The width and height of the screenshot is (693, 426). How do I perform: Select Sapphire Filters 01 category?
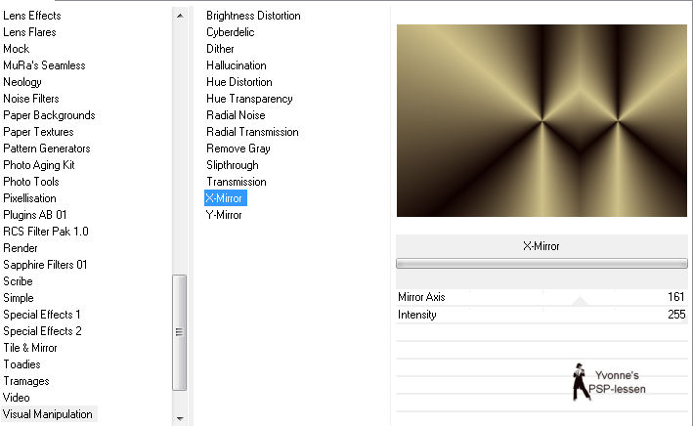45,265
